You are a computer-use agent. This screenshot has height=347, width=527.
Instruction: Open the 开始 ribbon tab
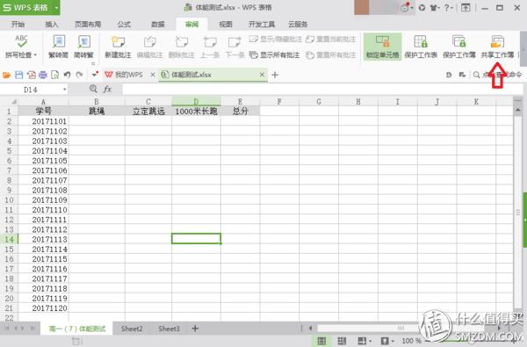18,25
